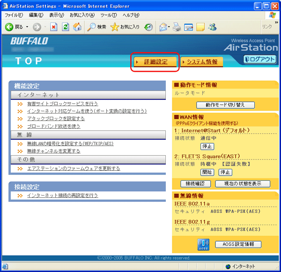Open the Mail icon dropdown arrow
This screenshot has height=272, width=281.
(x=169, y=27)
